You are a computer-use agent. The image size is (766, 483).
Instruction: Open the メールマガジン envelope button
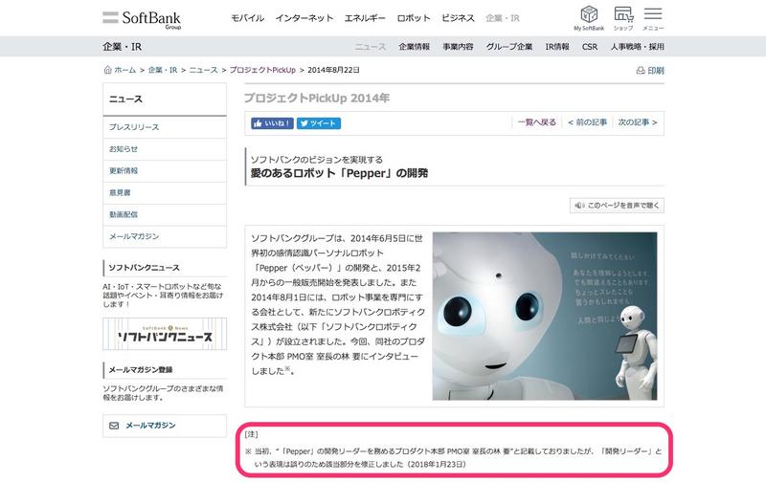(x=165, y=426)
